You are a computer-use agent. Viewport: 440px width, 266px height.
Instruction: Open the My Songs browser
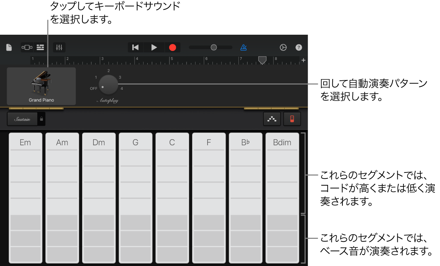pyautogui.click(x=8, y=47)
